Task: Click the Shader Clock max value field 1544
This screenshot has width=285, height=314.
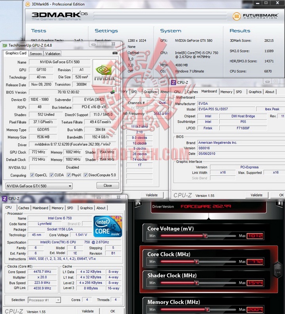Action: click(x=255, y=283)
